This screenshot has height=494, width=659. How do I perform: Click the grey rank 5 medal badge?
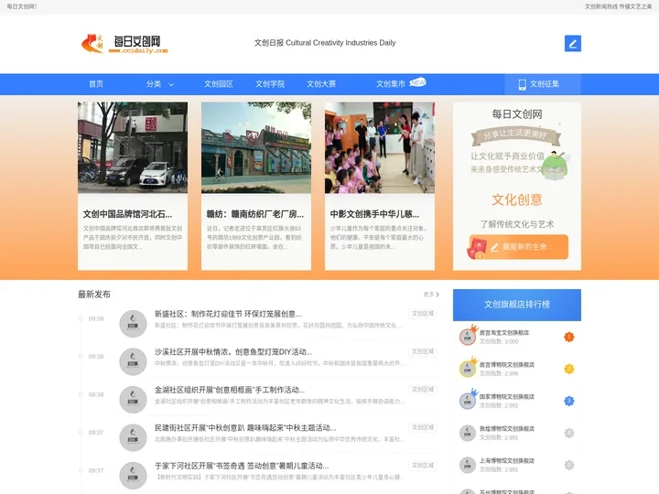click(568, 465)
